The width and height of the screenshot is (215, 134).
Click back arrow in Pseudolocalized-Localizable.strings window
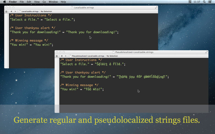click(62, 56)
